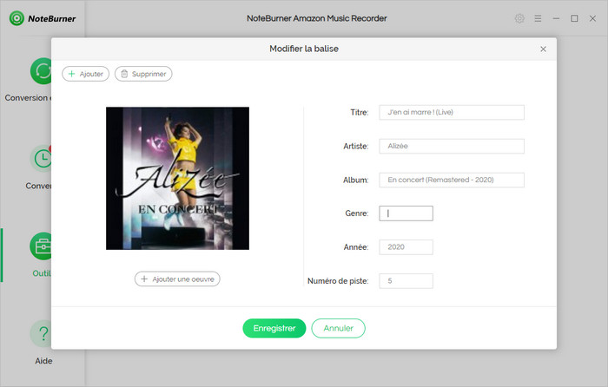Click the Album input field
This screenshot has height=387, width=608.
[x=452, y=180]
